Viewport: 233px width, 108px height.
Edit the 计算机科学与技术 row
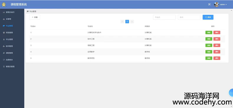(209, 32)
